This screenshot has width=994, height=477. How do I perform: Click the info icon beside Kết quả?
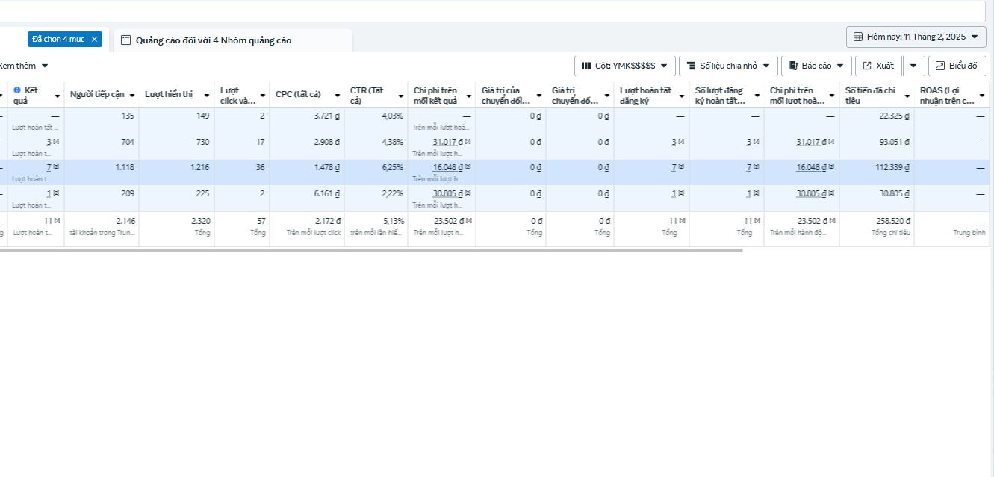point(17,90)
